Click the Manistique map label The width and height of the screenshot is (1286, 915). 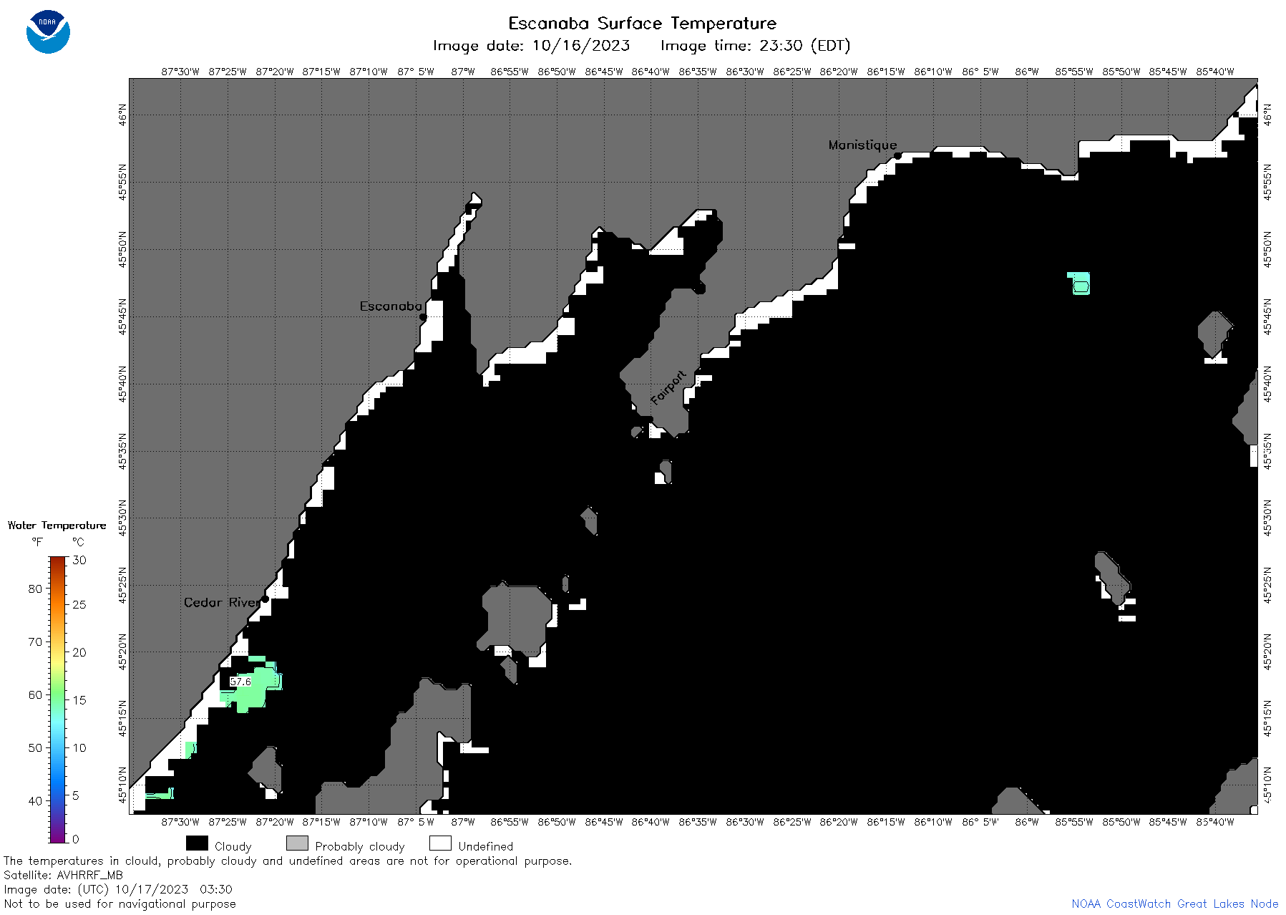pyautogui.click(x=862, y=145)
